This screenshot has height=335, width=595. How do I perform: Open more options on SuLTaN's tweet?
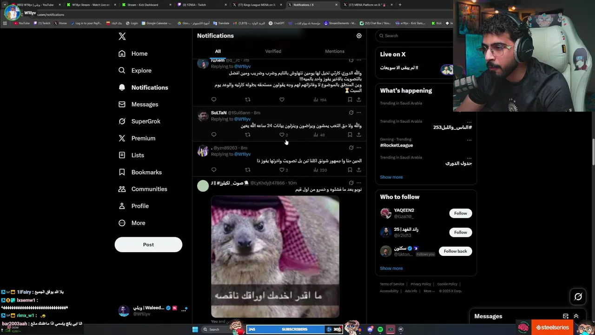pyautogui.click(x=359, y=113)
